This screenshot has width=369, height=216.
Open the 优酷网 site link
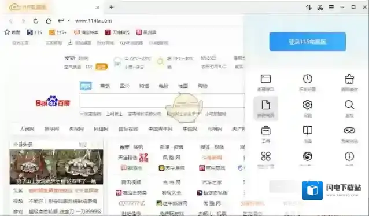pos(212,203)
